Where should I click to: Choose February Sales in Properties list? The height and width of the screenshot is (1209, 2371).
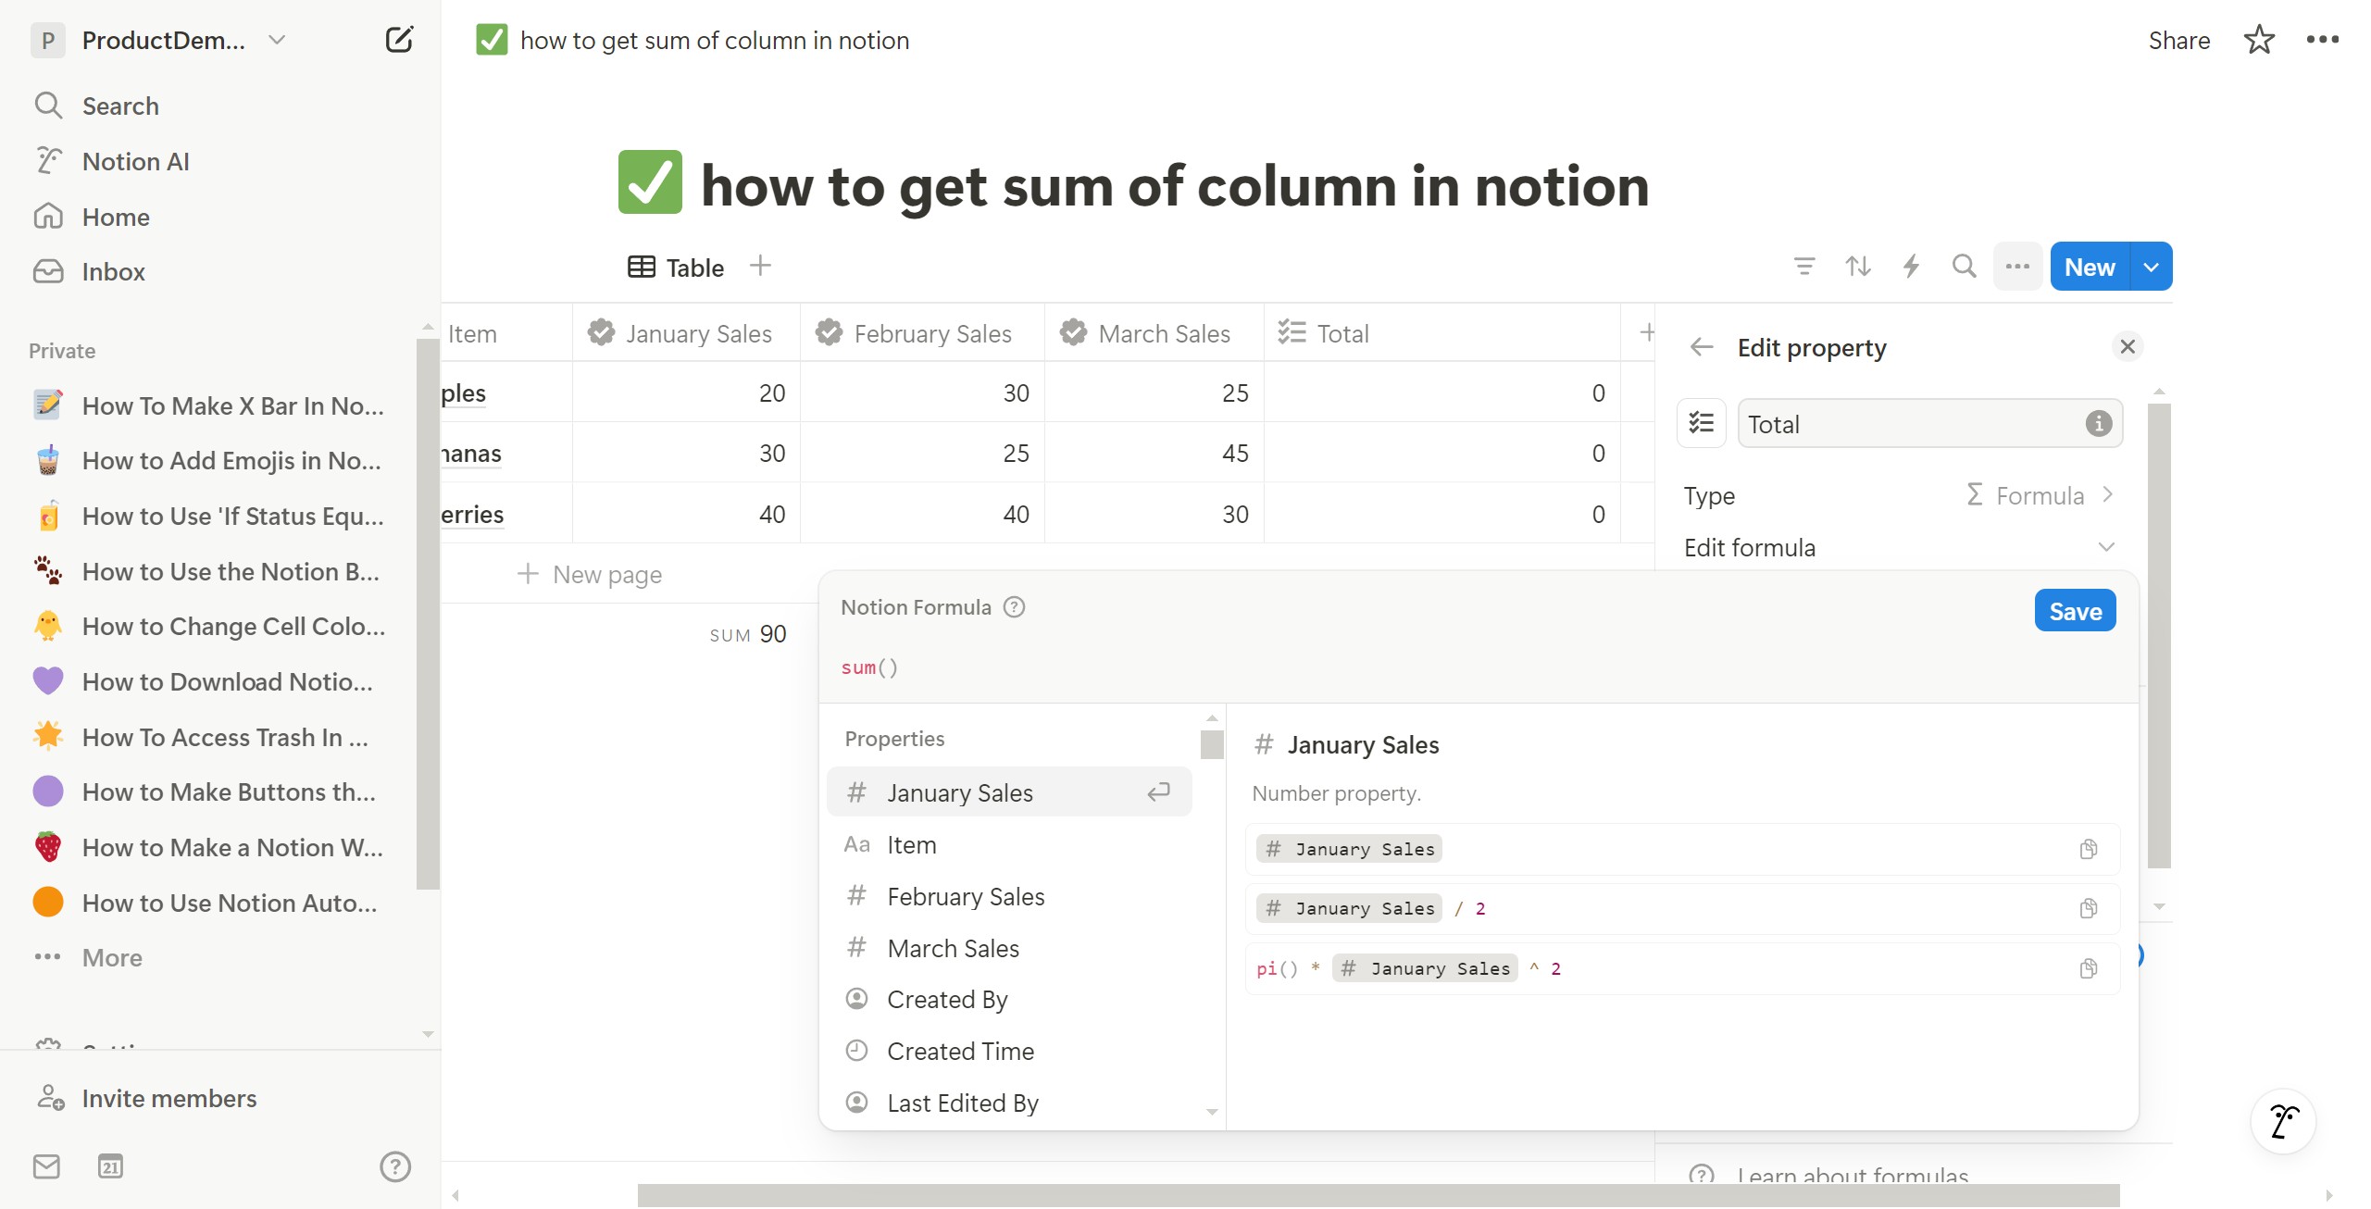[1009, 896]
